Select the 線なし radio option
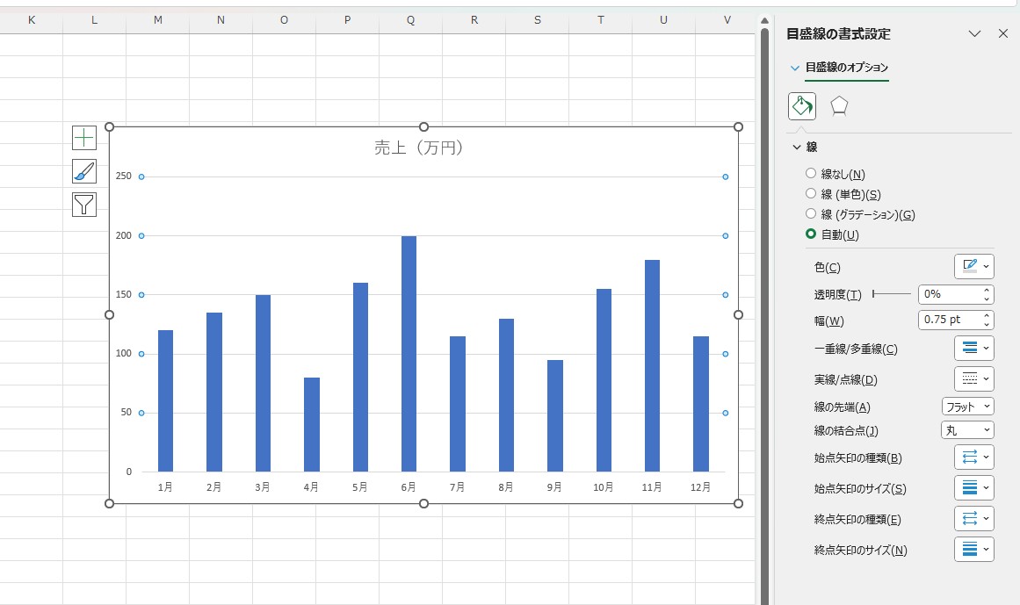The height and width of the screenshot is (605, 1020). pyautogui.click(x=811, y=174)
